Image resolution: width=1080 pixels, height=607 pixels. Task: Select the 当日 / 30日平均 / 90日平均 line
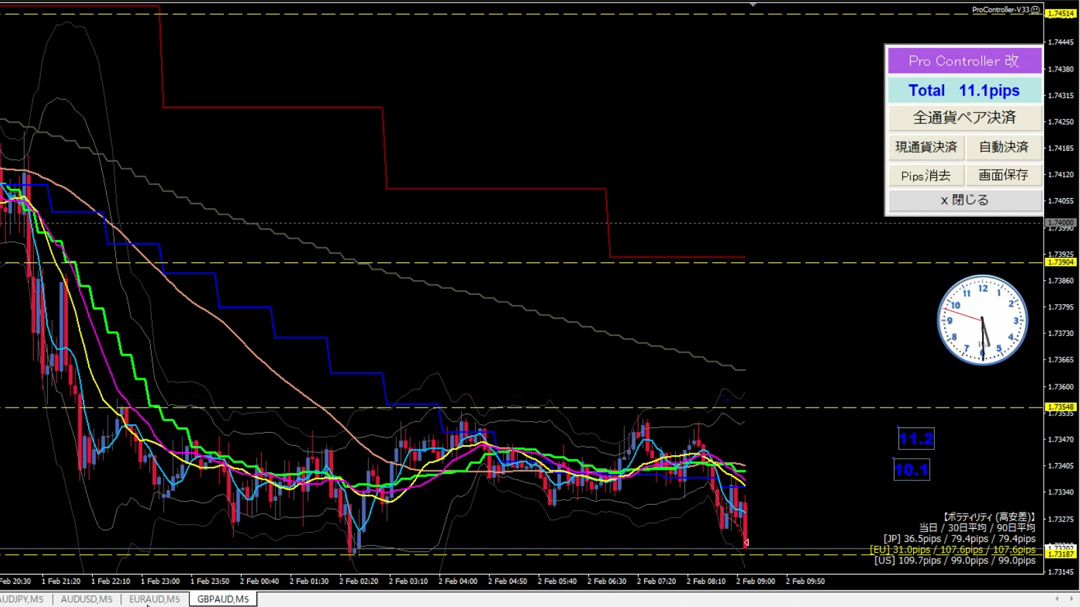tap(977, 527)
